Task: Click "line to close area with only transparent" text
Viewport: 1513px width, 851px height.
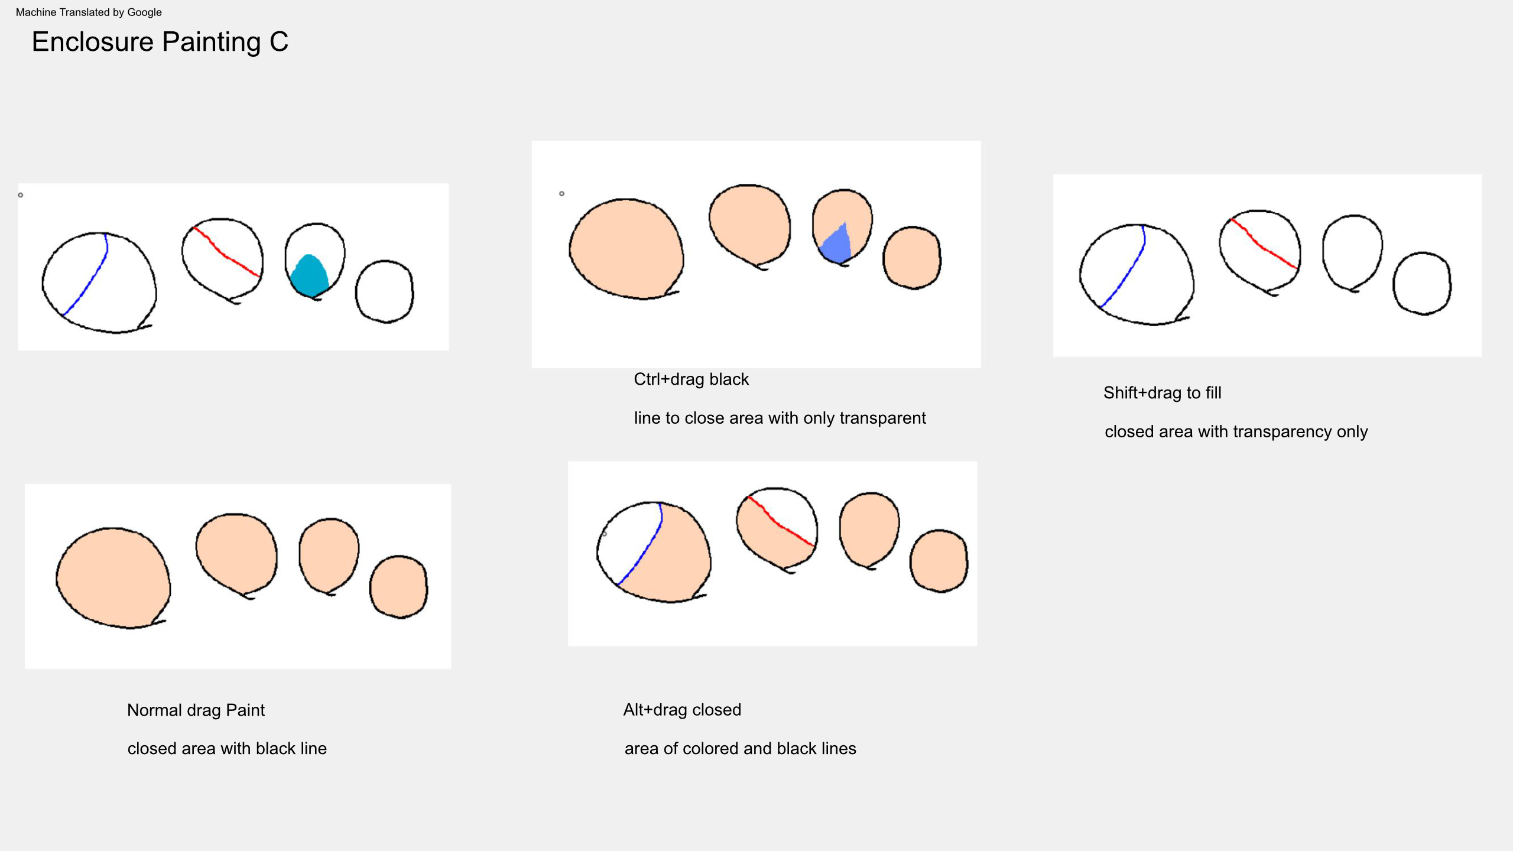Action: (x=780, y=418)
